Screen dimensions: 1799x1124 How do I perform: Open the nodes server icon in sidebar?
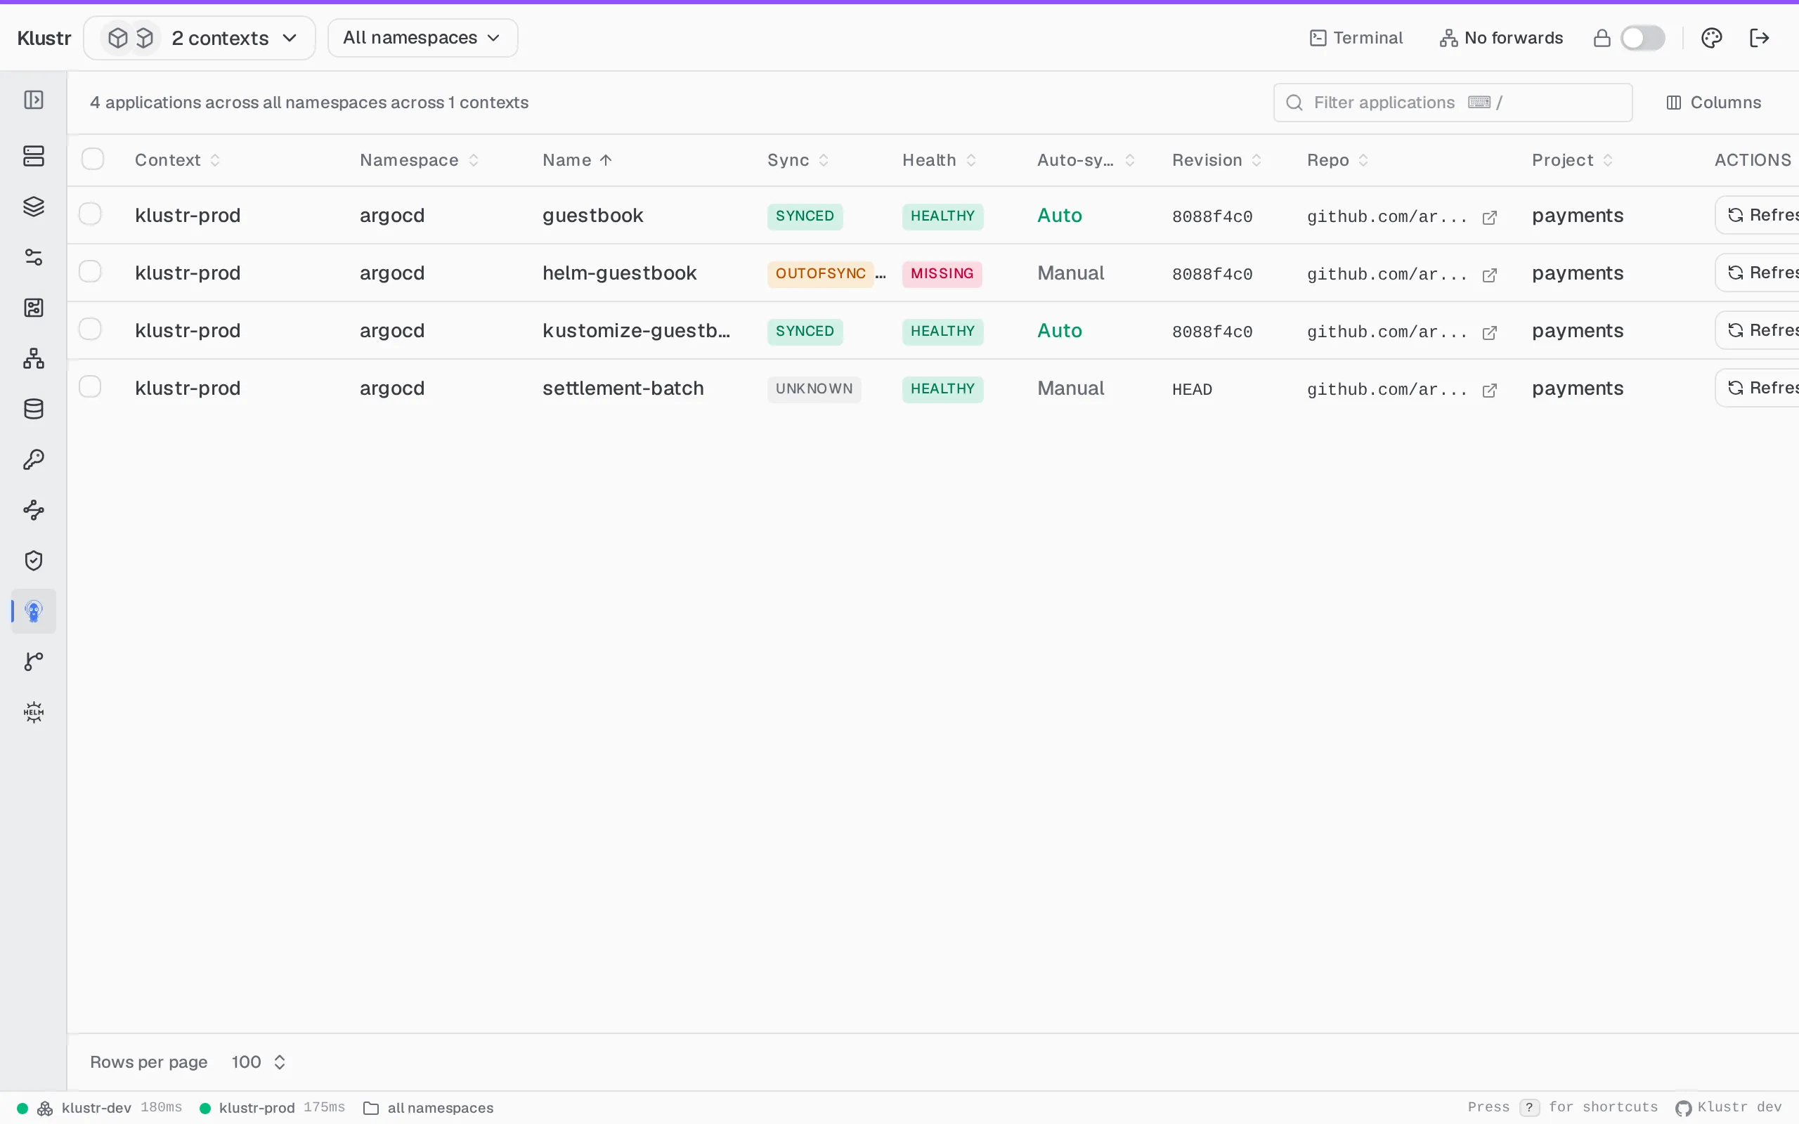[x=34, y=156]
